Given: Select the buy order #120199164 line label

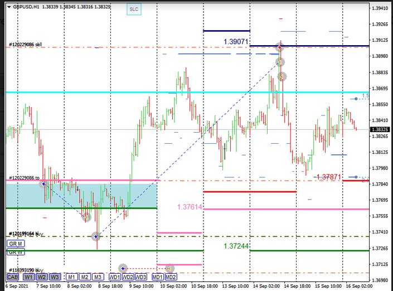Looking at the screenshot, I should coord(25,234).
